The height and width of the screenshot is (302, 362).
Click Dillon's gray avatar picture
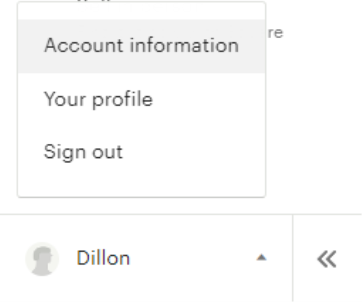(42, 259)
